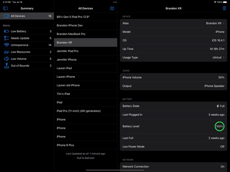Viewport: 230px width, 172px height.
Task: Tap the home indicator bar
Action: 115,170
